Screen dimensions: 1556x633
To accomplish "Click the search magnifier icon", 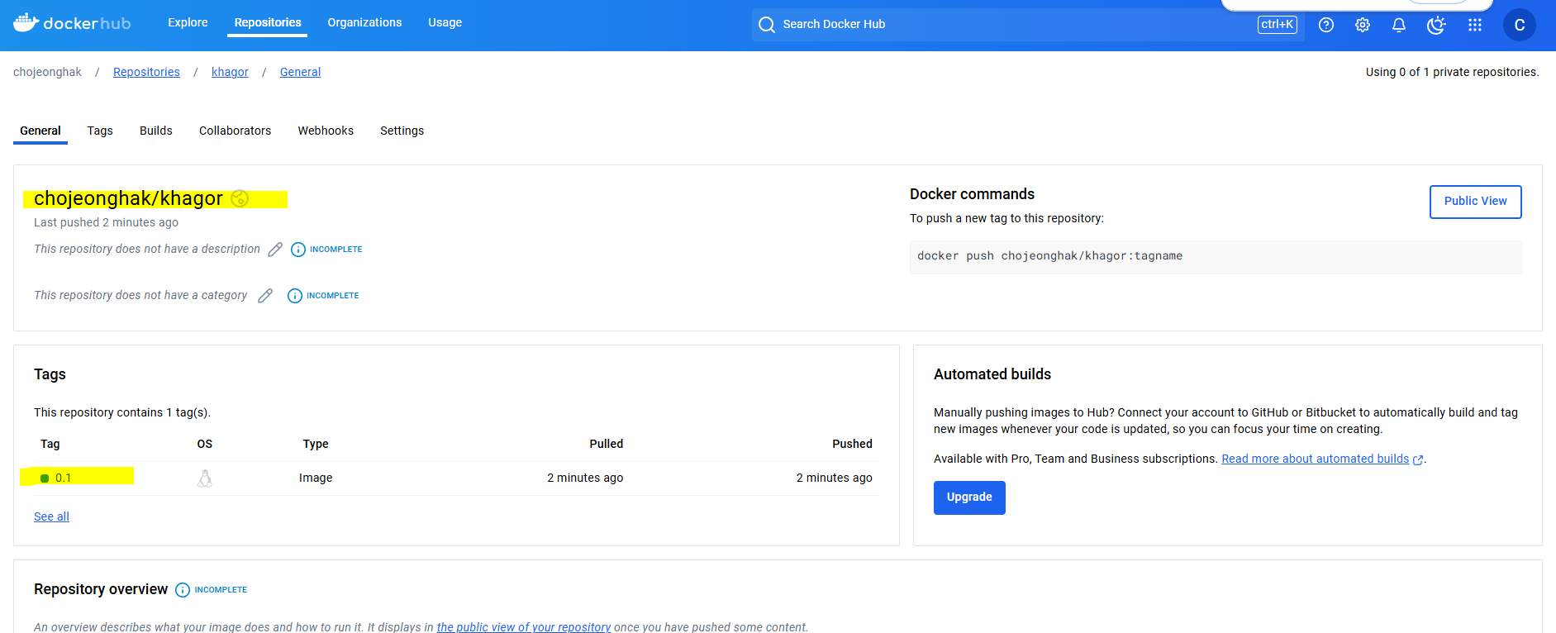I will 767,25.
